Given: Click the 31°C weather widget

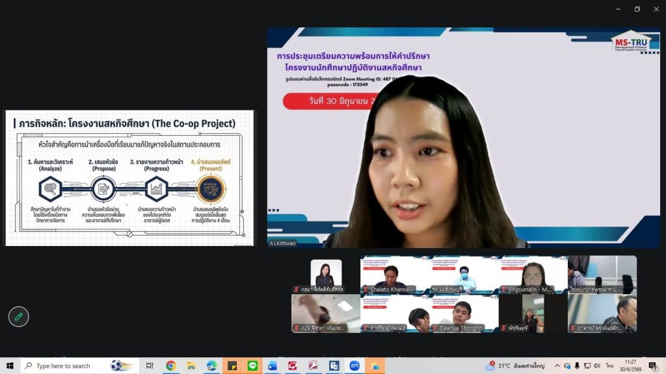Looking at the screenshot, I should [514, 366].
